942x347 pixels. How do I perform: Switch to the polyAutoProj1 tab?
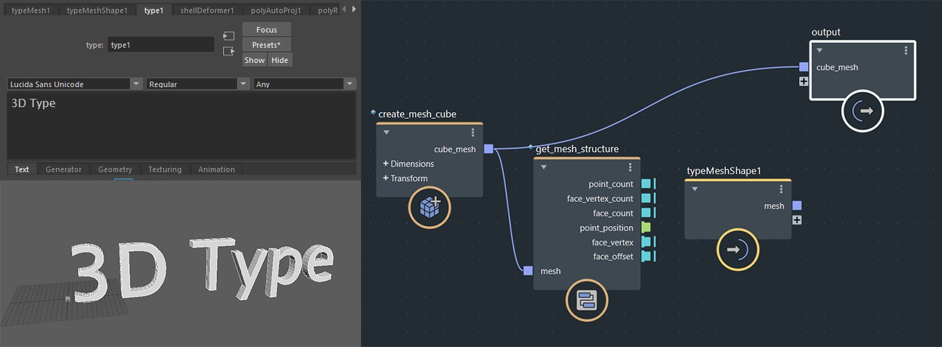pos(276,10)
